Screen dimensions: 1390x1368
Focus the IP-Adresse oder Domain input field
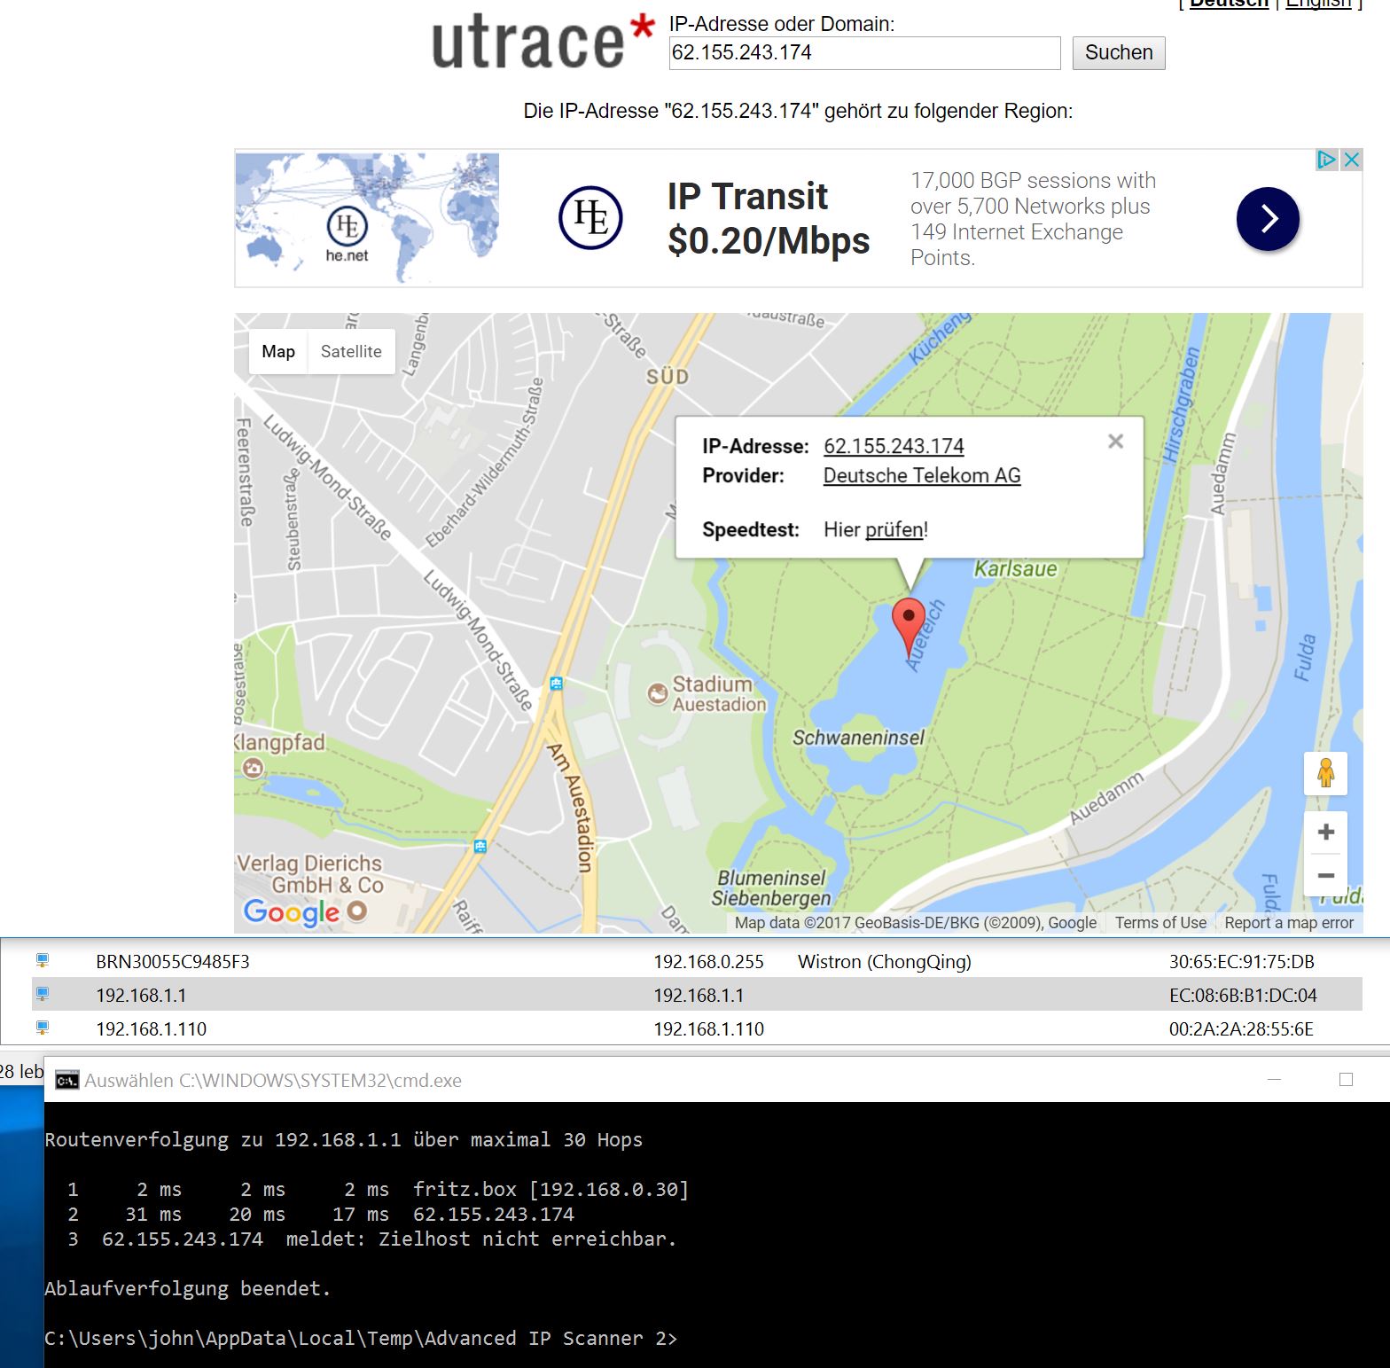[x=864, y=53]
